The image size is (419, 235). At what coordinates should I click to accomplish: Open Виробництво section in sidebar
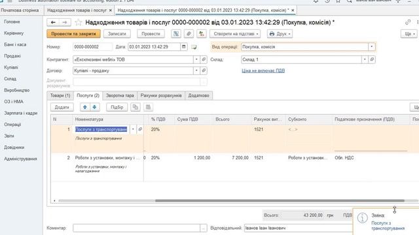point(17,90)
